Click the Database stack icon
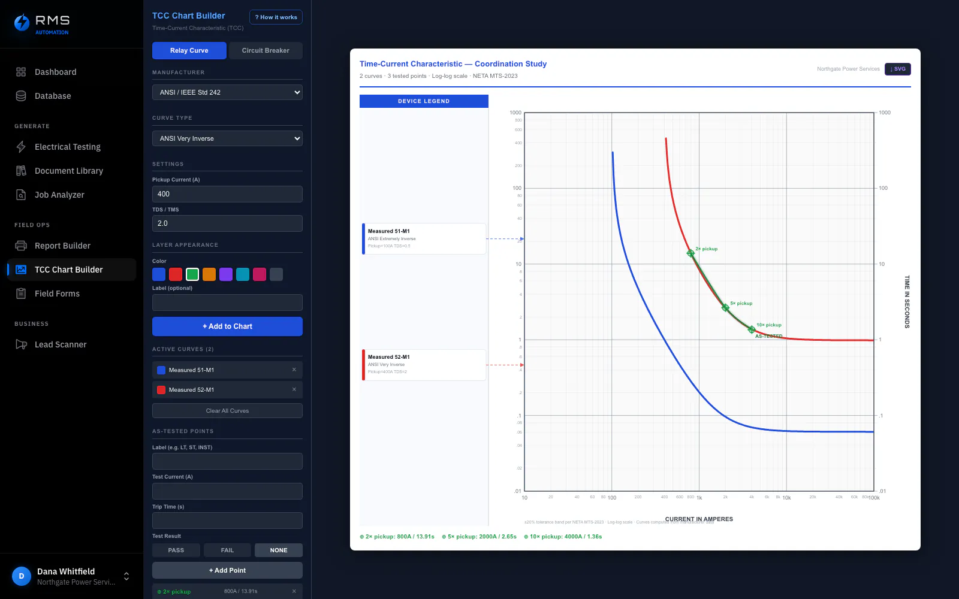Viewport: 959px width, 599px height. tap(21, 96)
